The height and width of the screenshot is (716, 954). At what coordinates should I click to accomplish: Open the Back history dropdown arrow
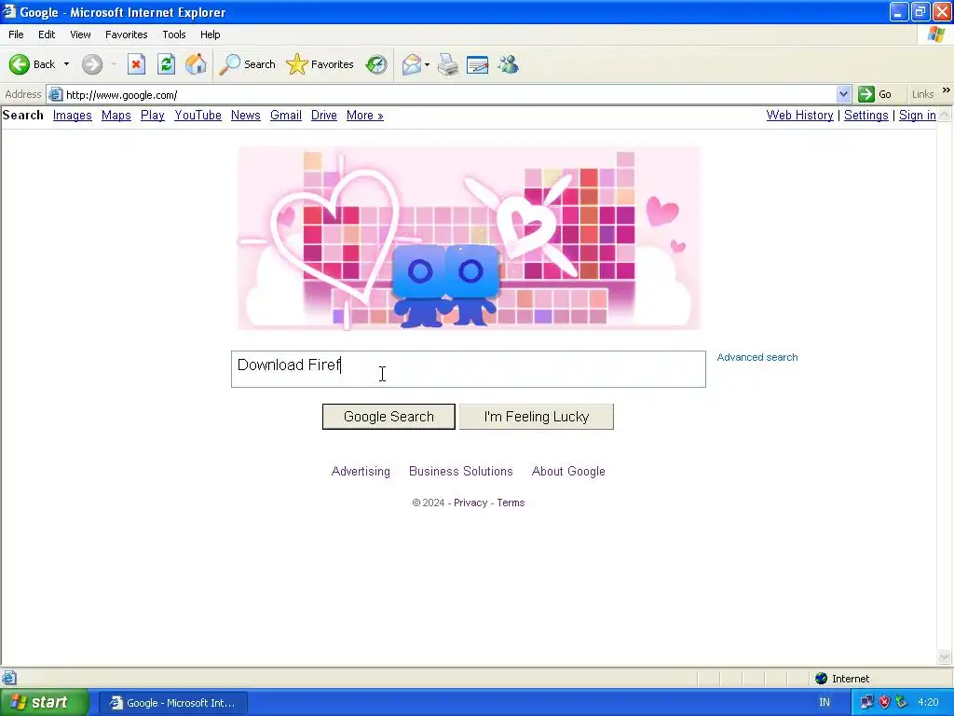[66, 64]
